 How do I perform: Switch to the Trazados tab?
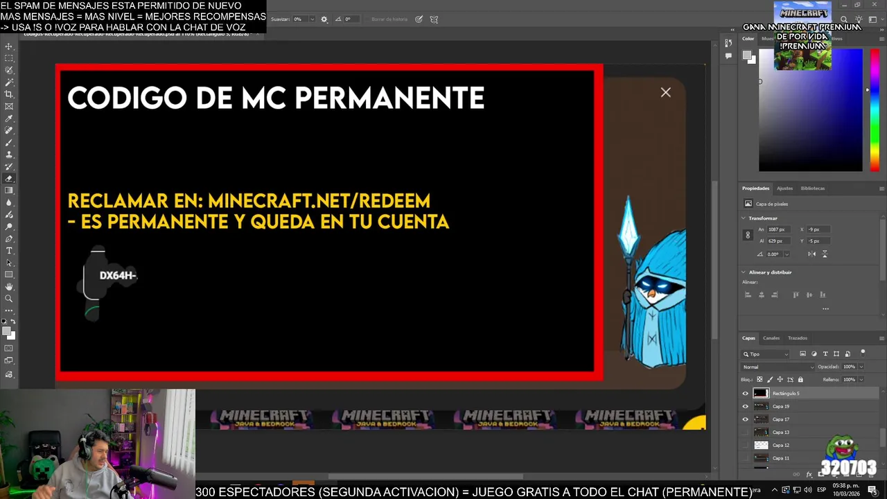(x=798, y=338)
